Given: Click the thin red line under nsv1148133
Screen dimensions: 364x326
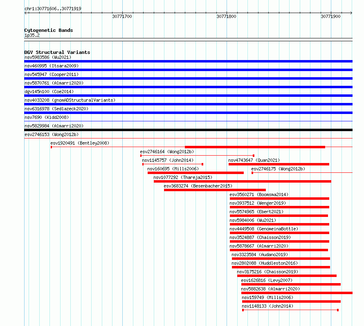Looking at the screenshot, I should click(290, 310).
